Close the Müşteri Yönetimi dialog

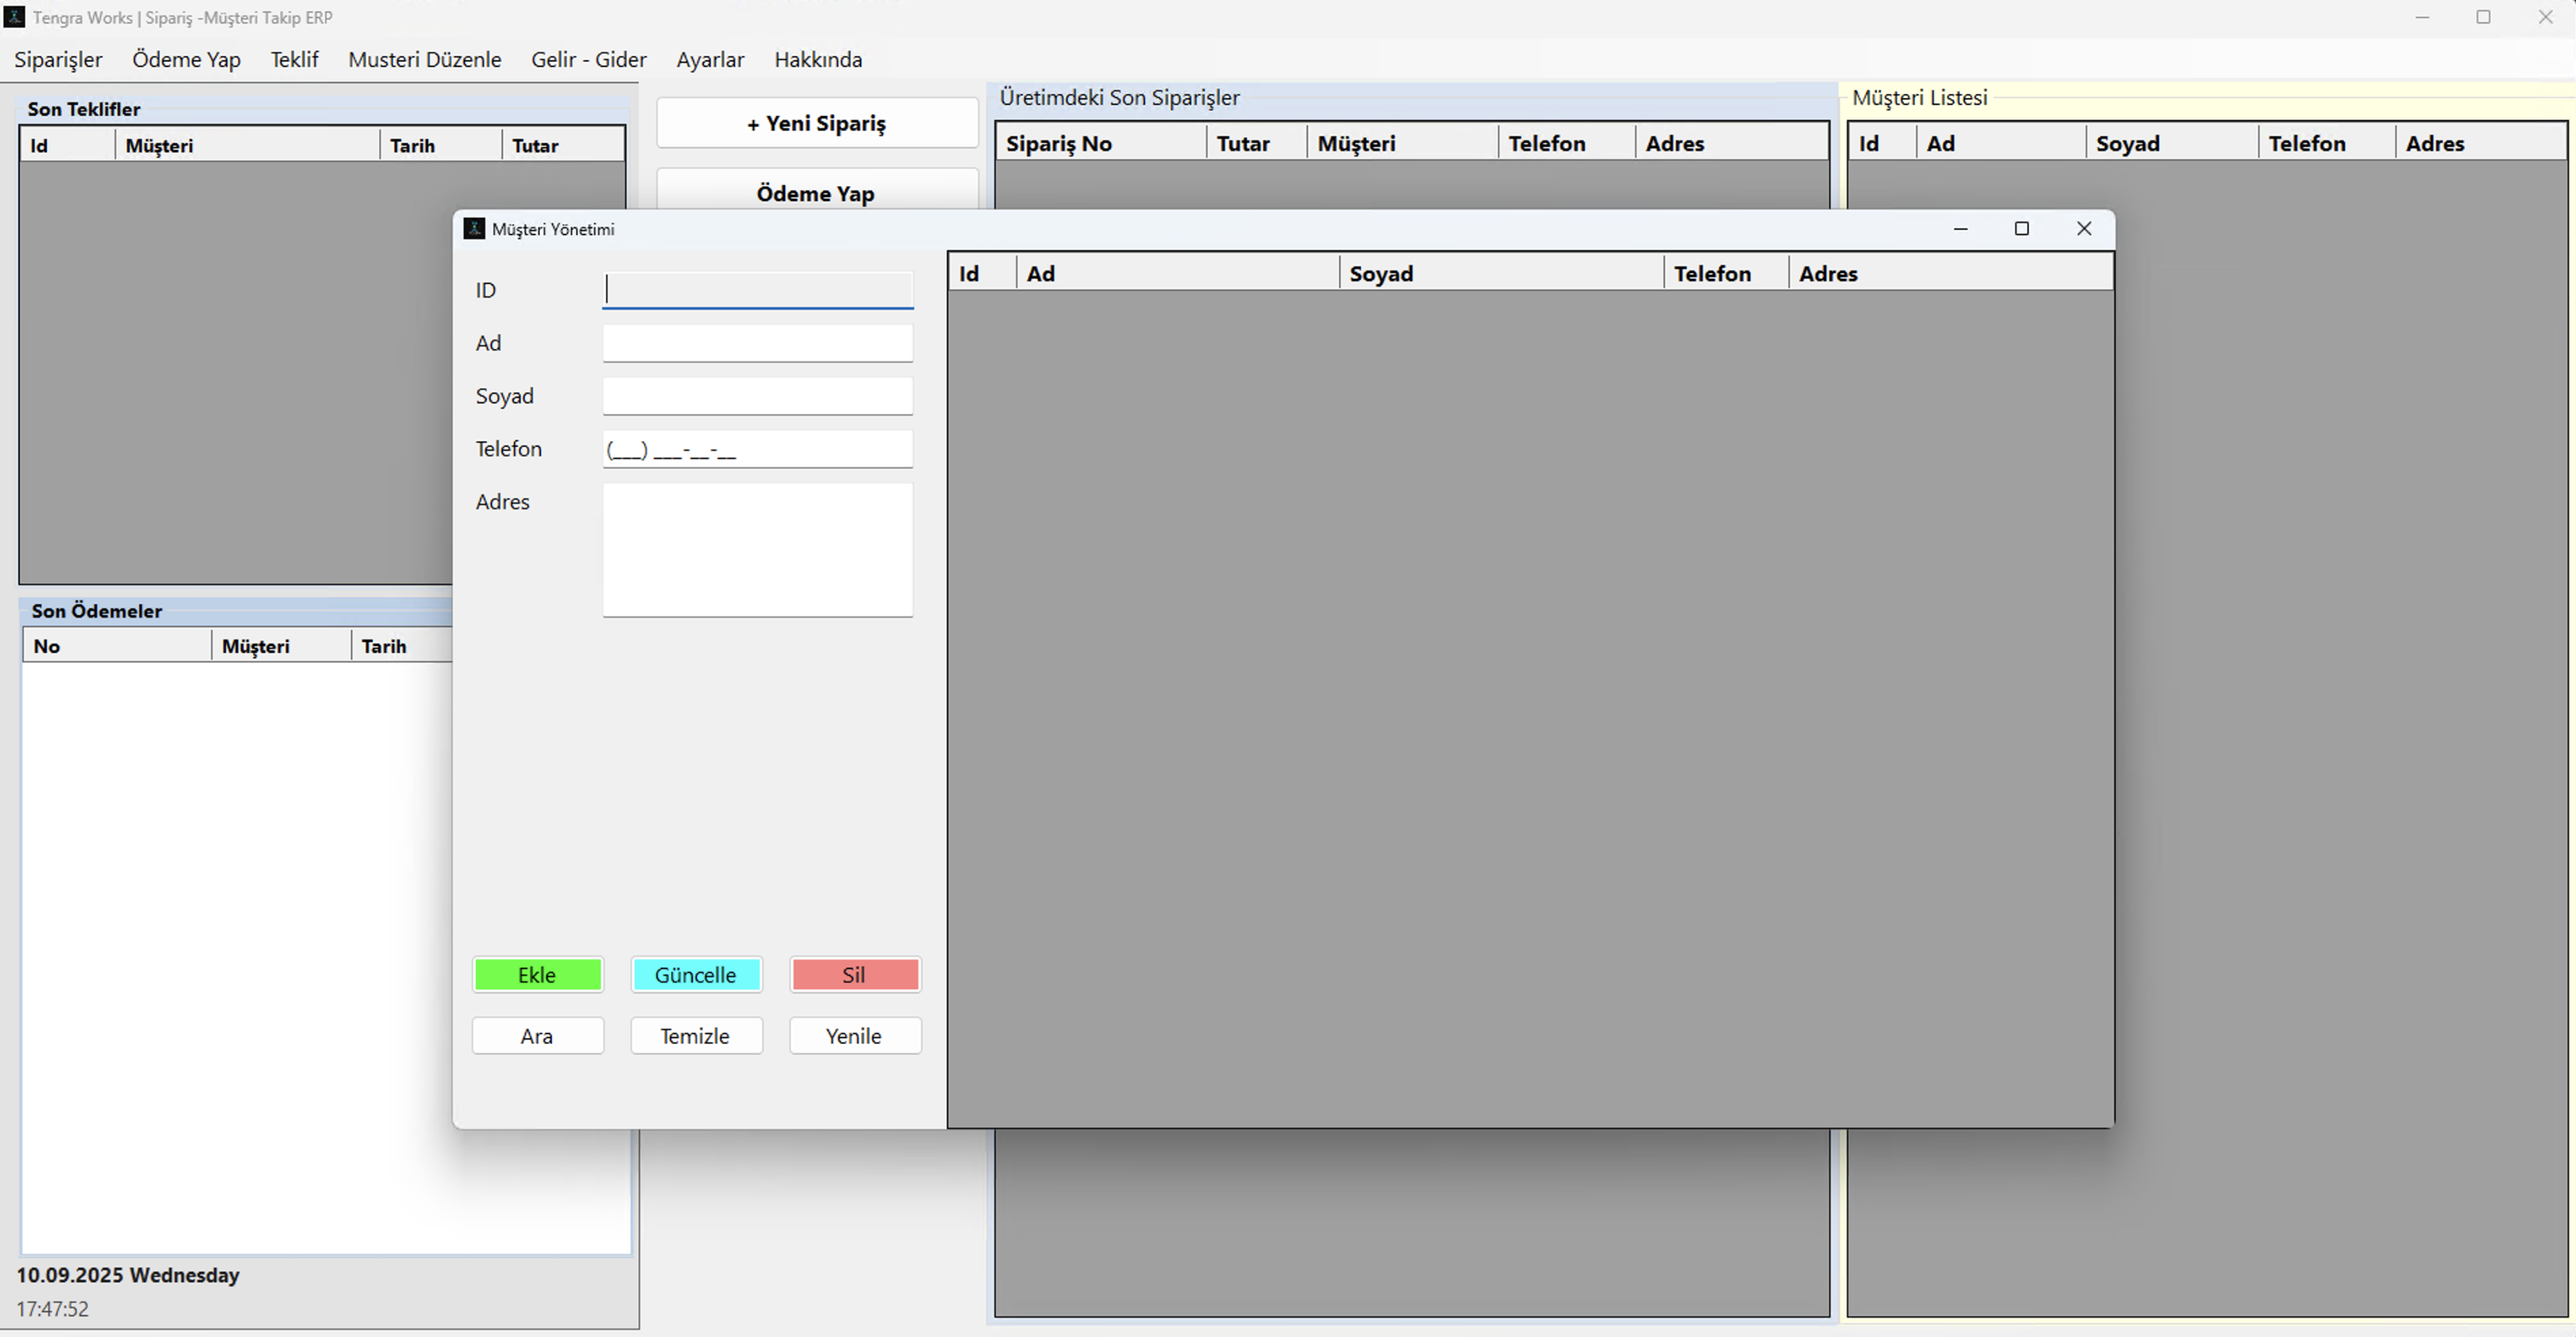2083,229
